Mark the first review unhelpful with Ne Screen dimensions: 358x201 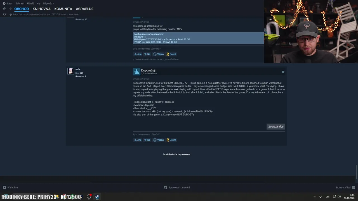tap(147, 54)
